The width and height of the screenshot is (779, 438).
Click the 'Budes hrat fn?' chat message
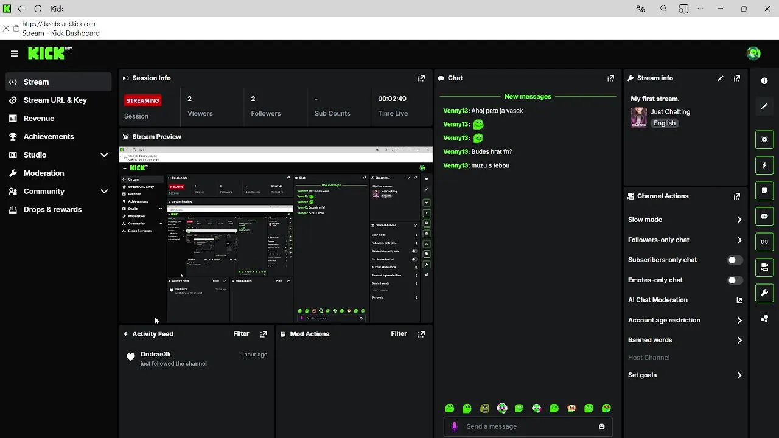492,151
